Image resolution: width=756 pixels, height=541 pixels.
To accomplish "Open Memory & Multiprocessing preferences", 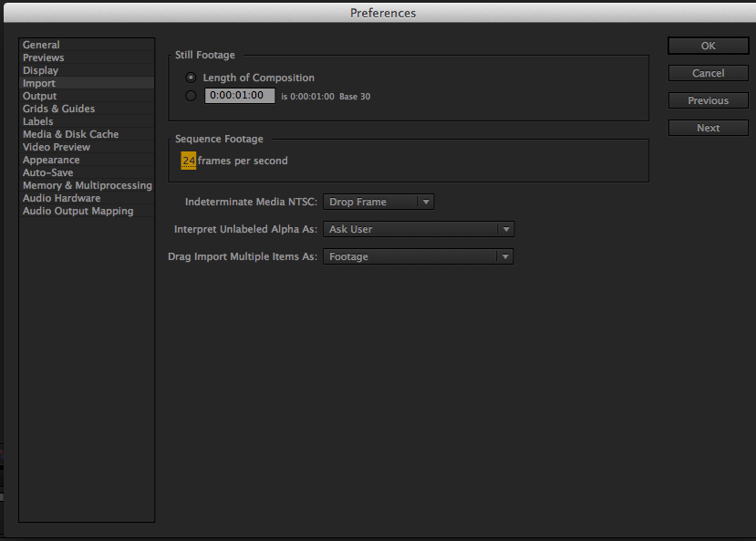I will (x=87, y=185).
